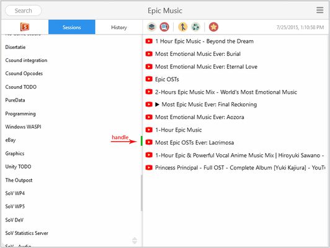Click the 7/25/2015 timestamp
This screenshot has width=330, height=248.
pyautogui.click(x=300, y=27)
